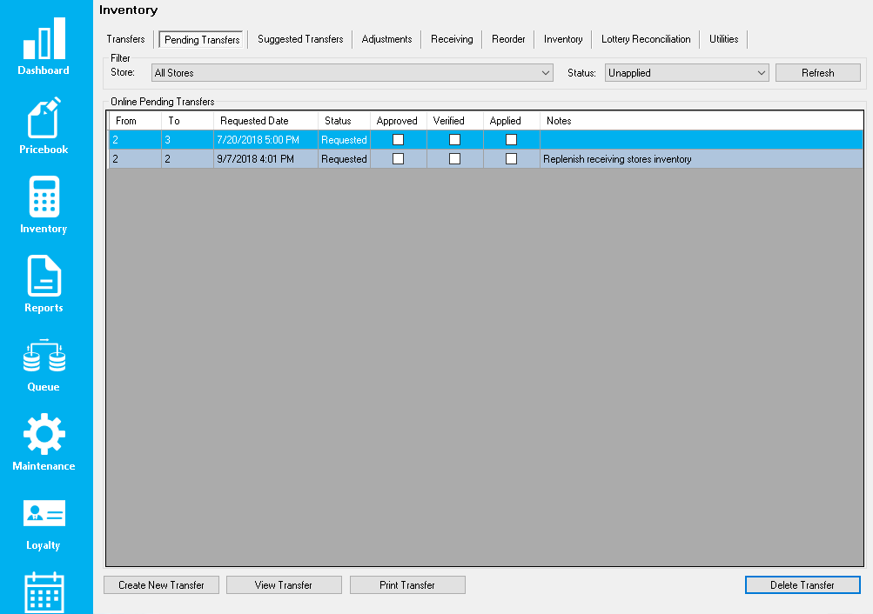The height and width of the screenshot is (614, 873).
Task: Sort by the To column header
Action: [x=188, y=121]
